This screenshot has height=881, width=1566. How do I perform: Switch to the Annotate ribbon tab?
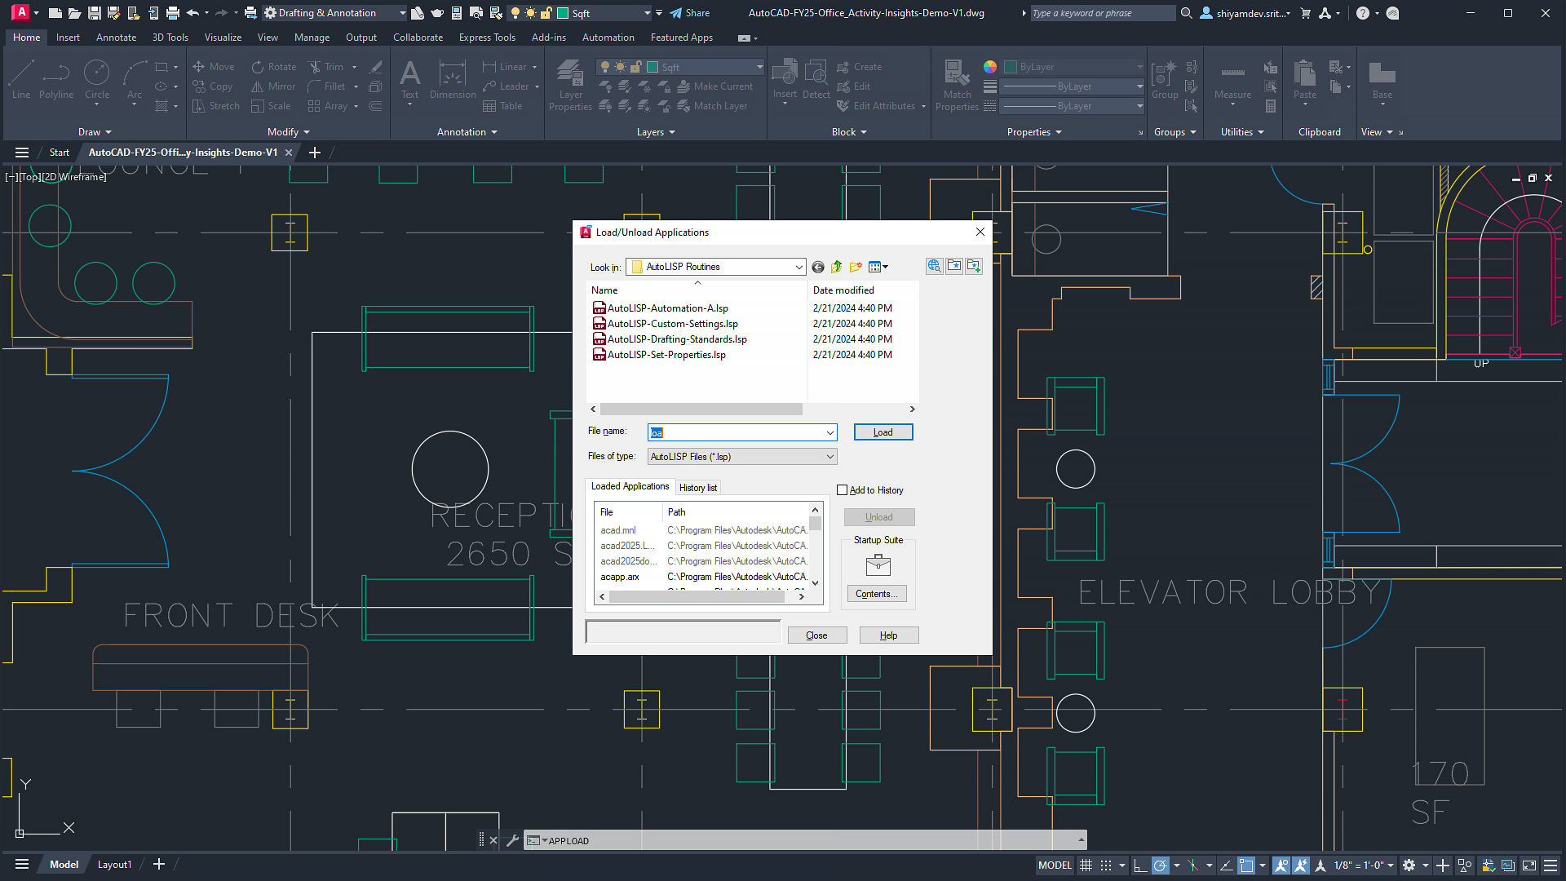click(x=116, y=37)
